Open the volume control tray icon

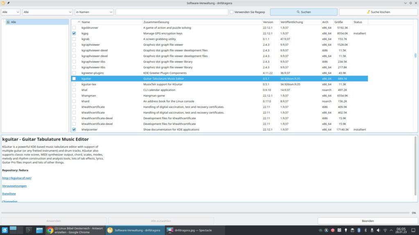[x=378, y=230]
